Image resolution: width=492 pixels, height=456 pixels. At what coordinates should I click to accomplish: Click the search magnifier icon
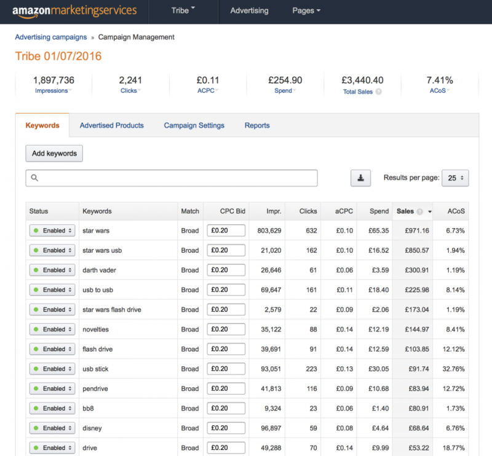(x=34, y=178)
